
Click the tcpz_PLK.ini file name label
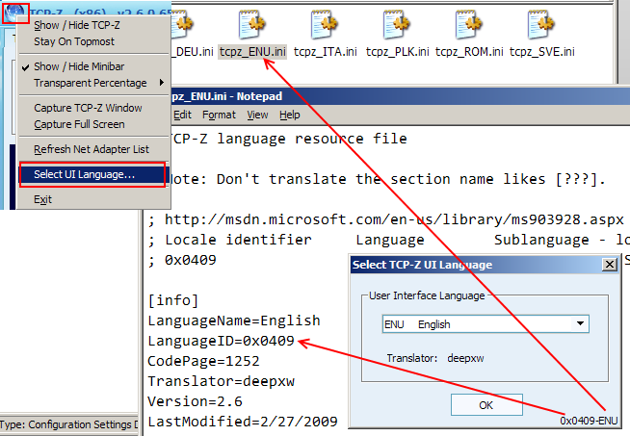click(398, 52)
